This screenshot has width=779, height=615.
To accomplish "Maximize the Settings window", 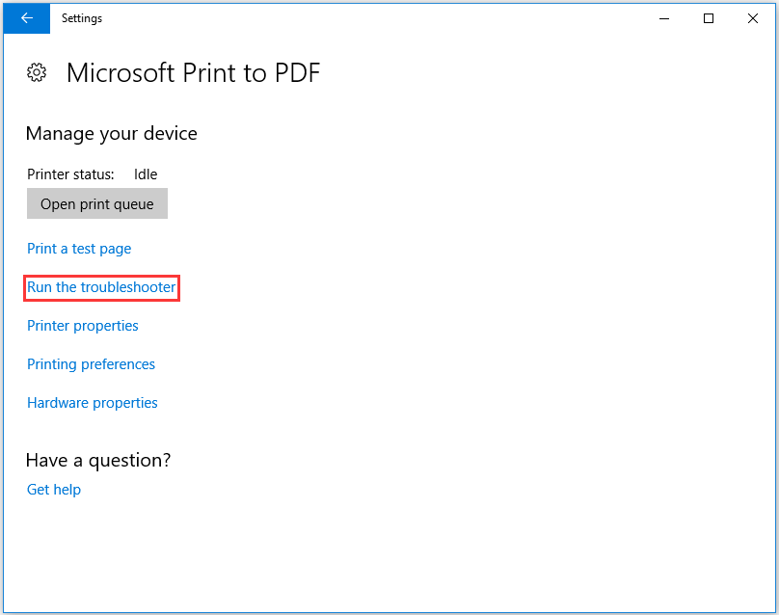I will [708, 17].
